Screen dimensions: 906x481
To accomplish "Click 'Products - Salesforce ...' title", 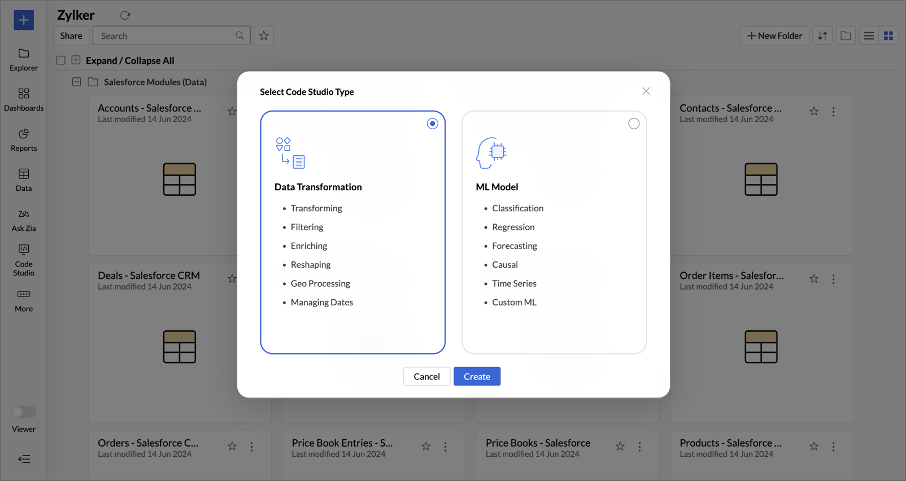I will [730, 443].
